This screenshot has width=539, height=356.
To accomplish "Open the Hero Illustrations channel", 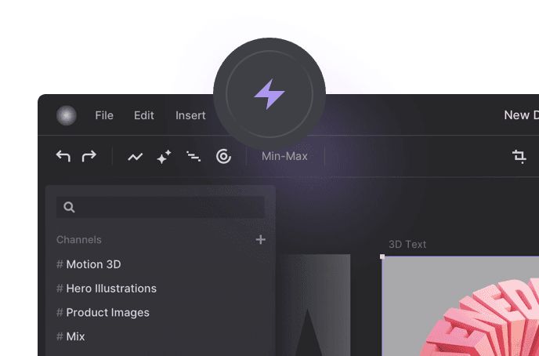I will click(x=110, y=289).
